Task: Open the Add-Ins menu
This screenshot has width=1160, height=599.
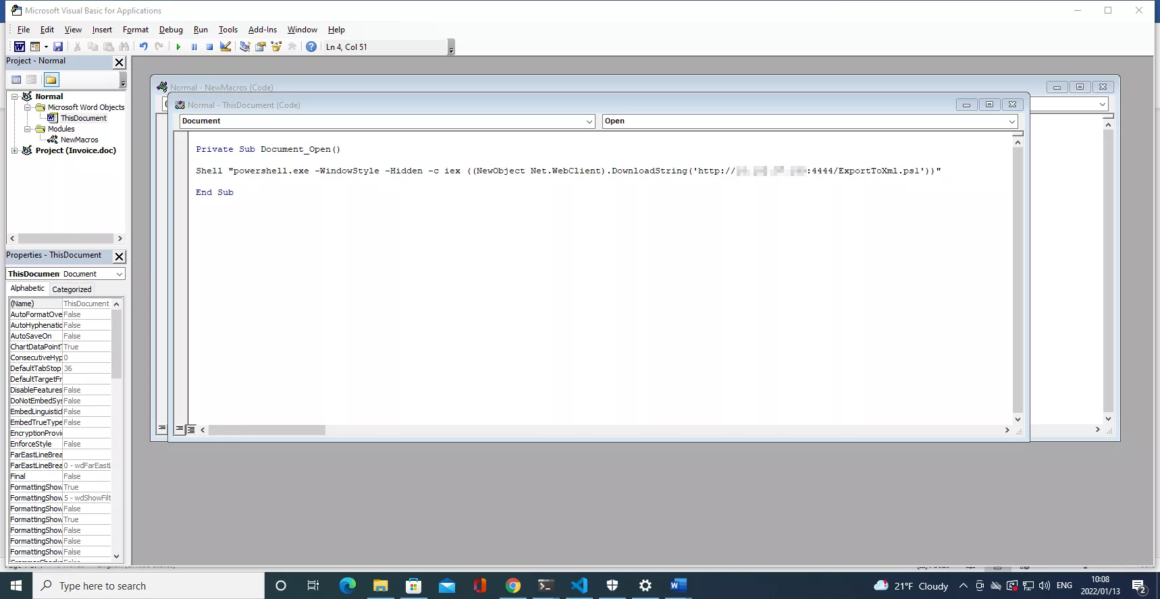Action: [263, 30]
